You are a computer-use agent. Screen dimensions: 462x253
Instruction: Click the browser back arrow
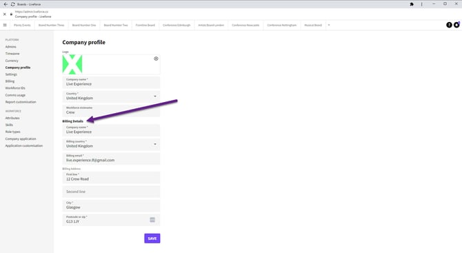click(6, 4)
